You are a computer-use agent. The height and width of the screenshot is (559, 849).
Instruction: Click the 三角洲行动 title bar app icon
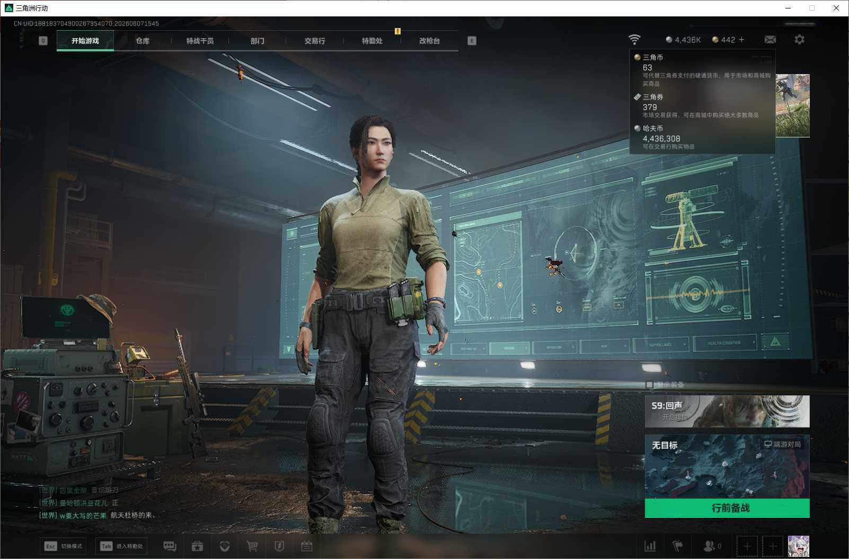(8, 8)
